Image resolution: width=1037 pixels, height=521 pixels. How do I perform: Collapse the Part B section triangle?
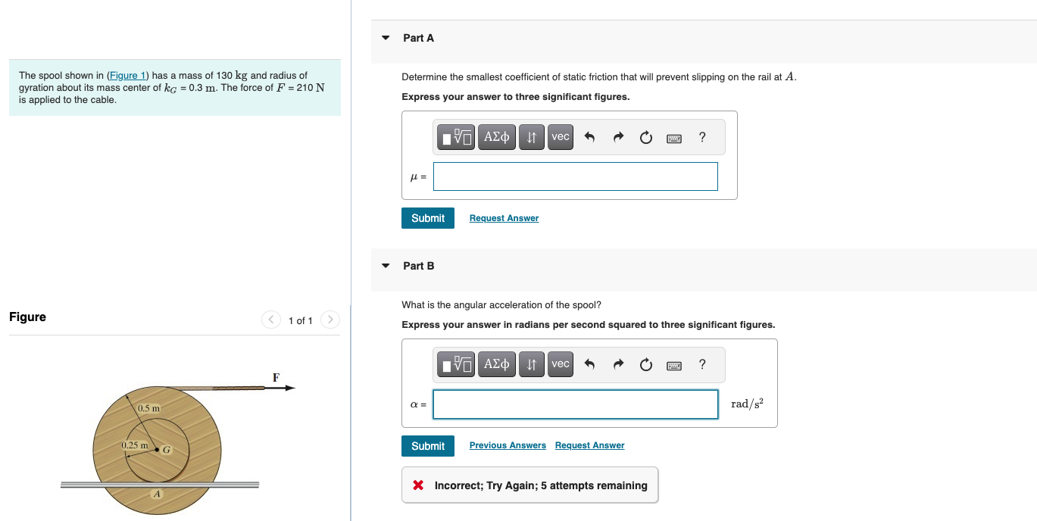point(386,266)
